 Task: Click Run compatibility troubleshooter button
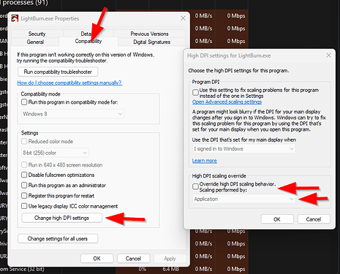coord(58,72)
